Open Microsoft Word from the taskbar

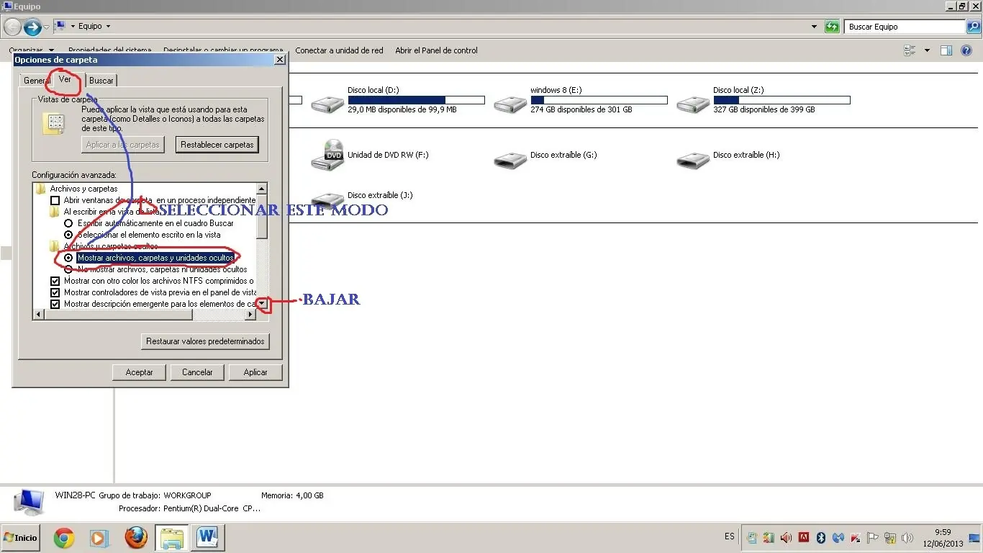pos(208,537)
